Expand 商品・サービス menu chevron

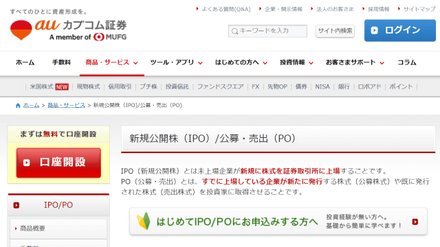pyautogui.click(x=135, y=63)
